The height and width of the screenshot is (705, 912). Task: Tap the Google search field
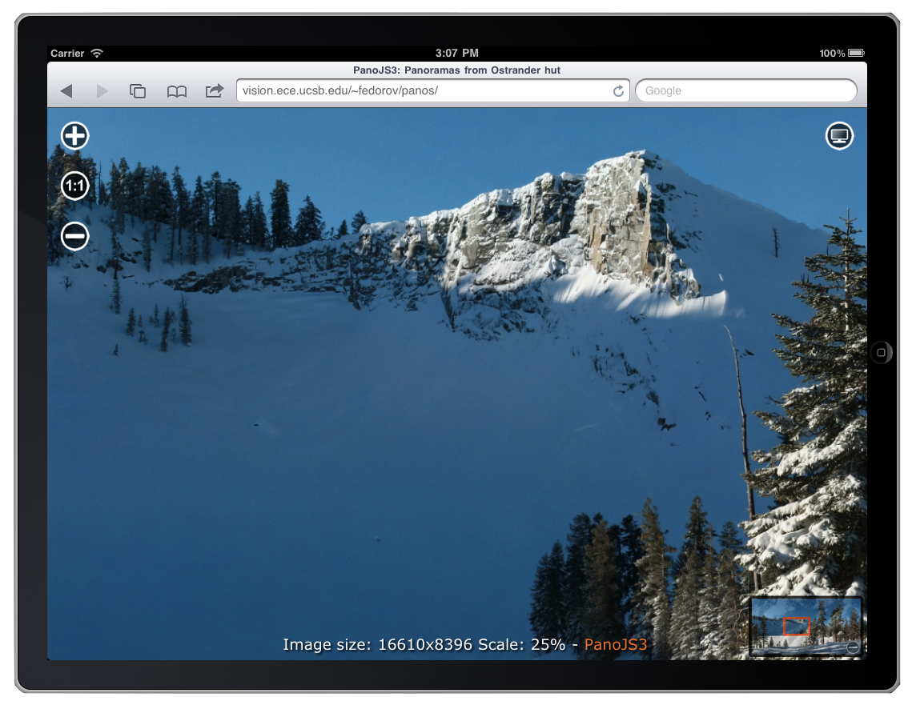(x=746, y=90)
